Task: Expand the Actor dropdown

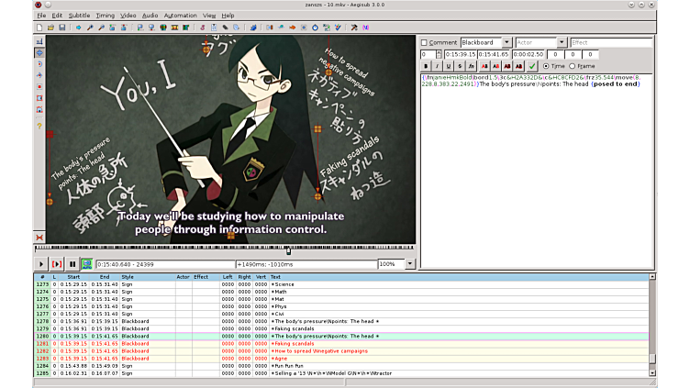Action: tap(561, 42)
